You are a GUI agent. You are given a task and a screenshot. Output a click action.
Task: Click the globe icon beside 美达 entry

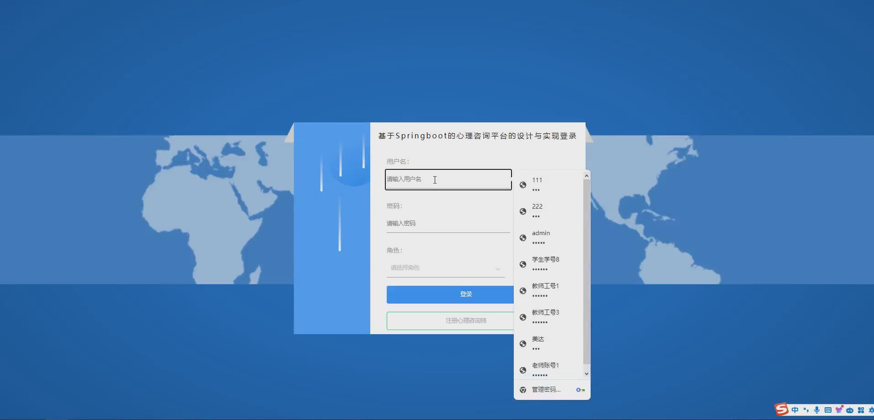[523, 343]
